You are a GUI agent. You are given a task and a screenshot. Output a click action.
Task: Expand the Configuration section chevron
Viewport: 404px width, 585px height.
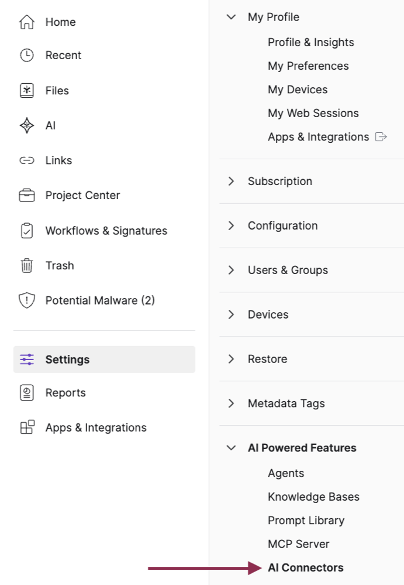pyautogui.click(x=231, y=225)
